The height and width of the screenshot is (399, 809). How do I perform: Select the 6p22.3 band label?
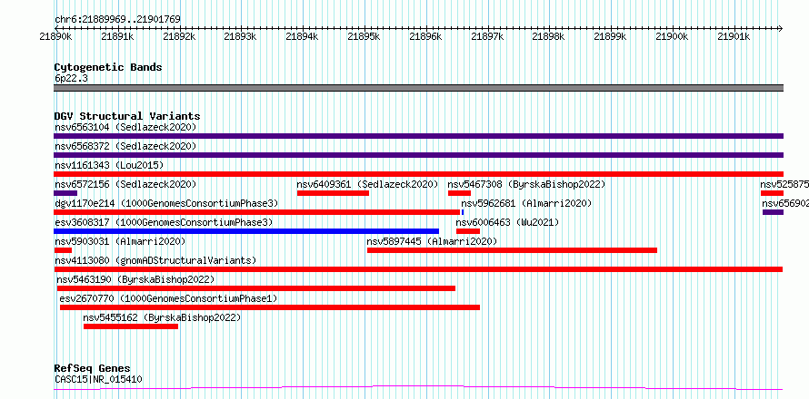[x=71, y=78]
